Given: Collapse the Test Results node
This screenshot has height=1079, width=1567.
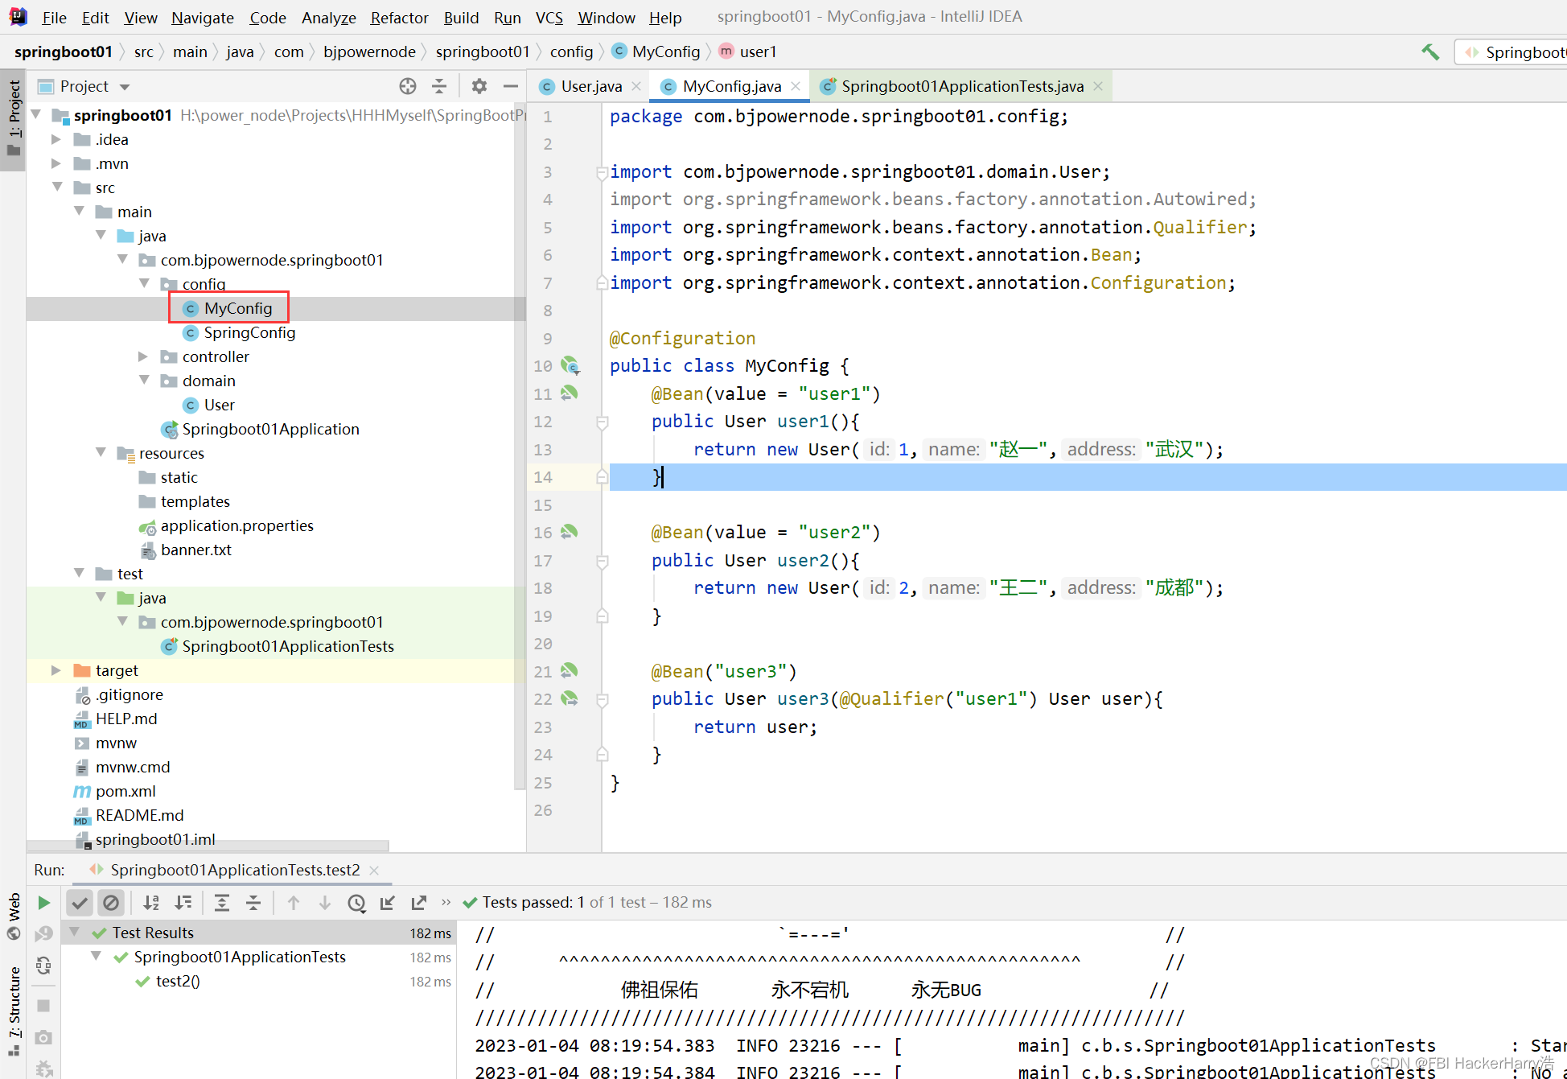Looking at the screenshot, I should (74, 932).
